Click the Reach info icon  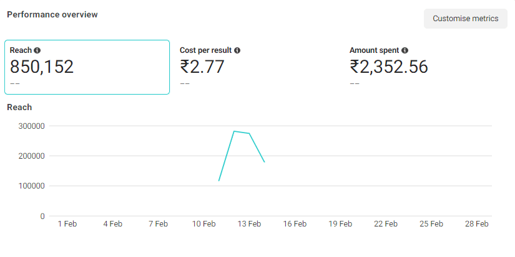(x=37, y=50)
